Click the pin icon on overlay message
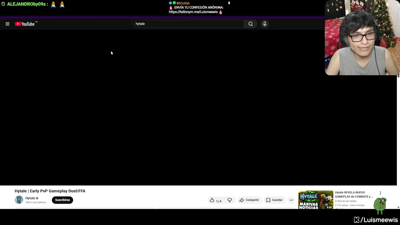Viewport: 400px width, 225px height. point(229,3)
